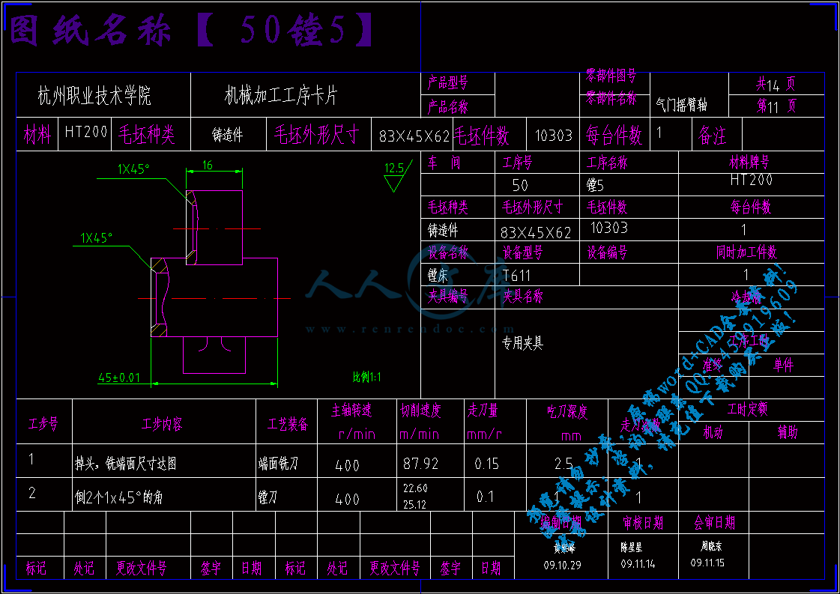Click the '审核日期' label
This screenshot has width=840, height=594.
[x=643, y=523]
